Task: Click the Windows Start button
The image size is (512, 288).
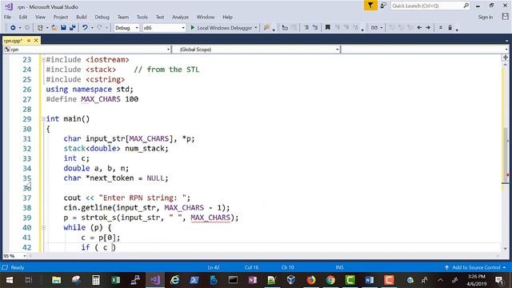Action: pos(10,280)
